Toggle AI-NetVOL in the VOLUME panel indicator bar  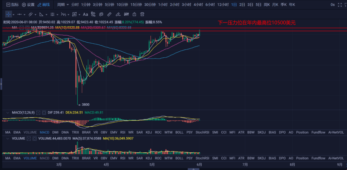pyautogui.click(x=336, y=158)
